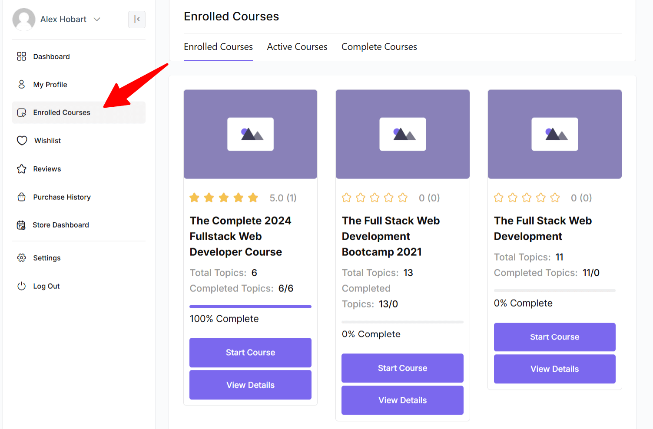The image size is (653, 429).
Task: Click the Enrolled Courses sidebar icon
Action: click(22, 112)
